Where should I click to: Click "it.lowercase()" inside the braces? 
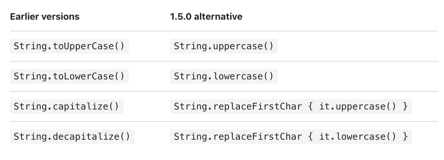(x=358, y=137)
